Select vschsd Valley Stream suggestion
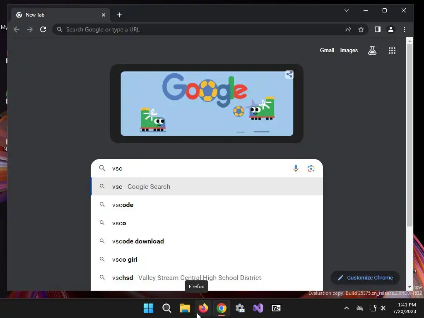 [207, 278]
